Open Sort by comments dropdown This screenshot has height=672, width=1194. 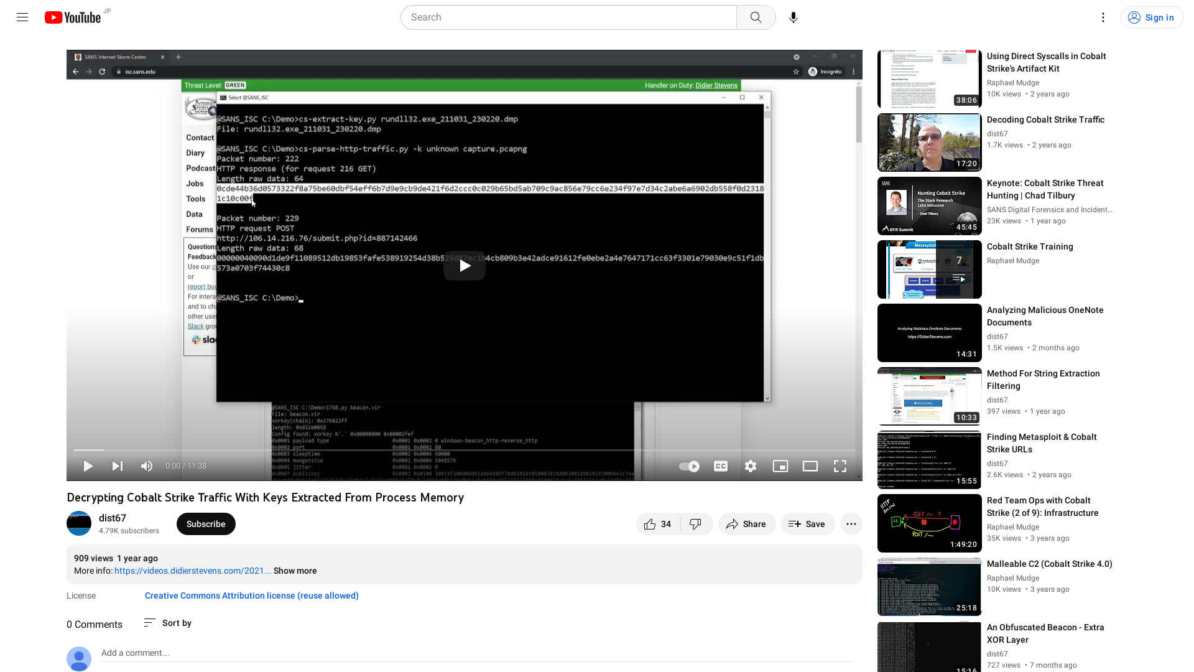point(167,623)
